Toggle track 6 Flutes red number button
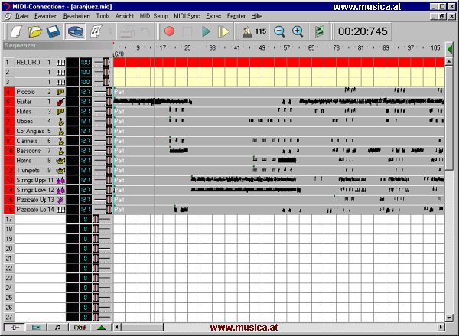Image resolution: width=459 pixels, height=336 pixels. tap(8, 112)
